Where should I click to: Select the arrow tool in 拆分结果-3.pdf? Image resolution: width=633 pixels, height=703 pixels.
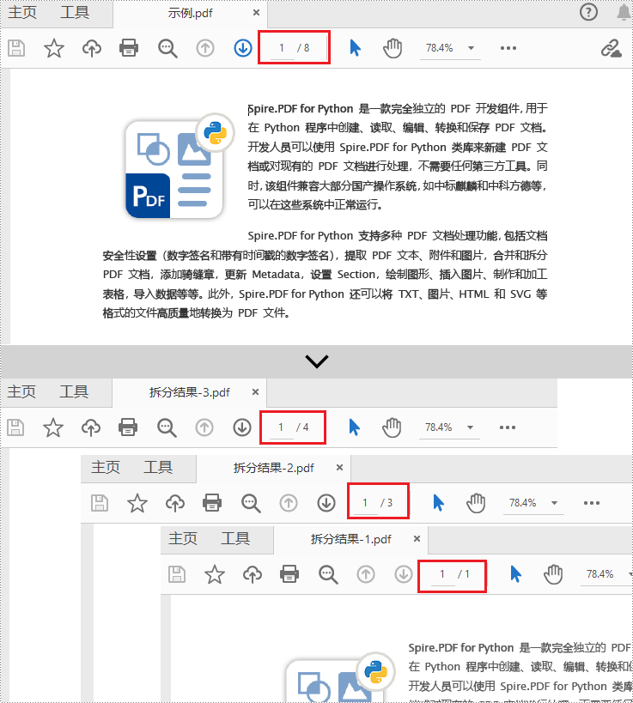click(354, 427)
